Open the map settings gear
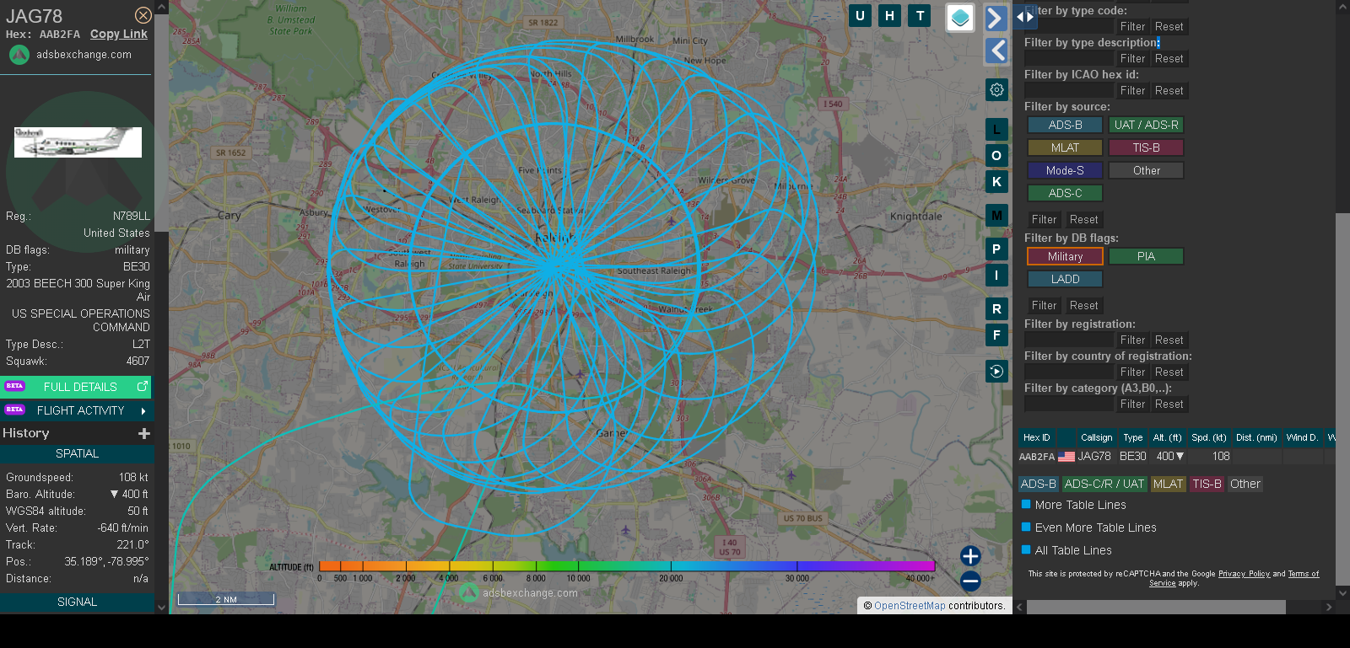This screenshot has height=648, width=1350. pos(997,89)
